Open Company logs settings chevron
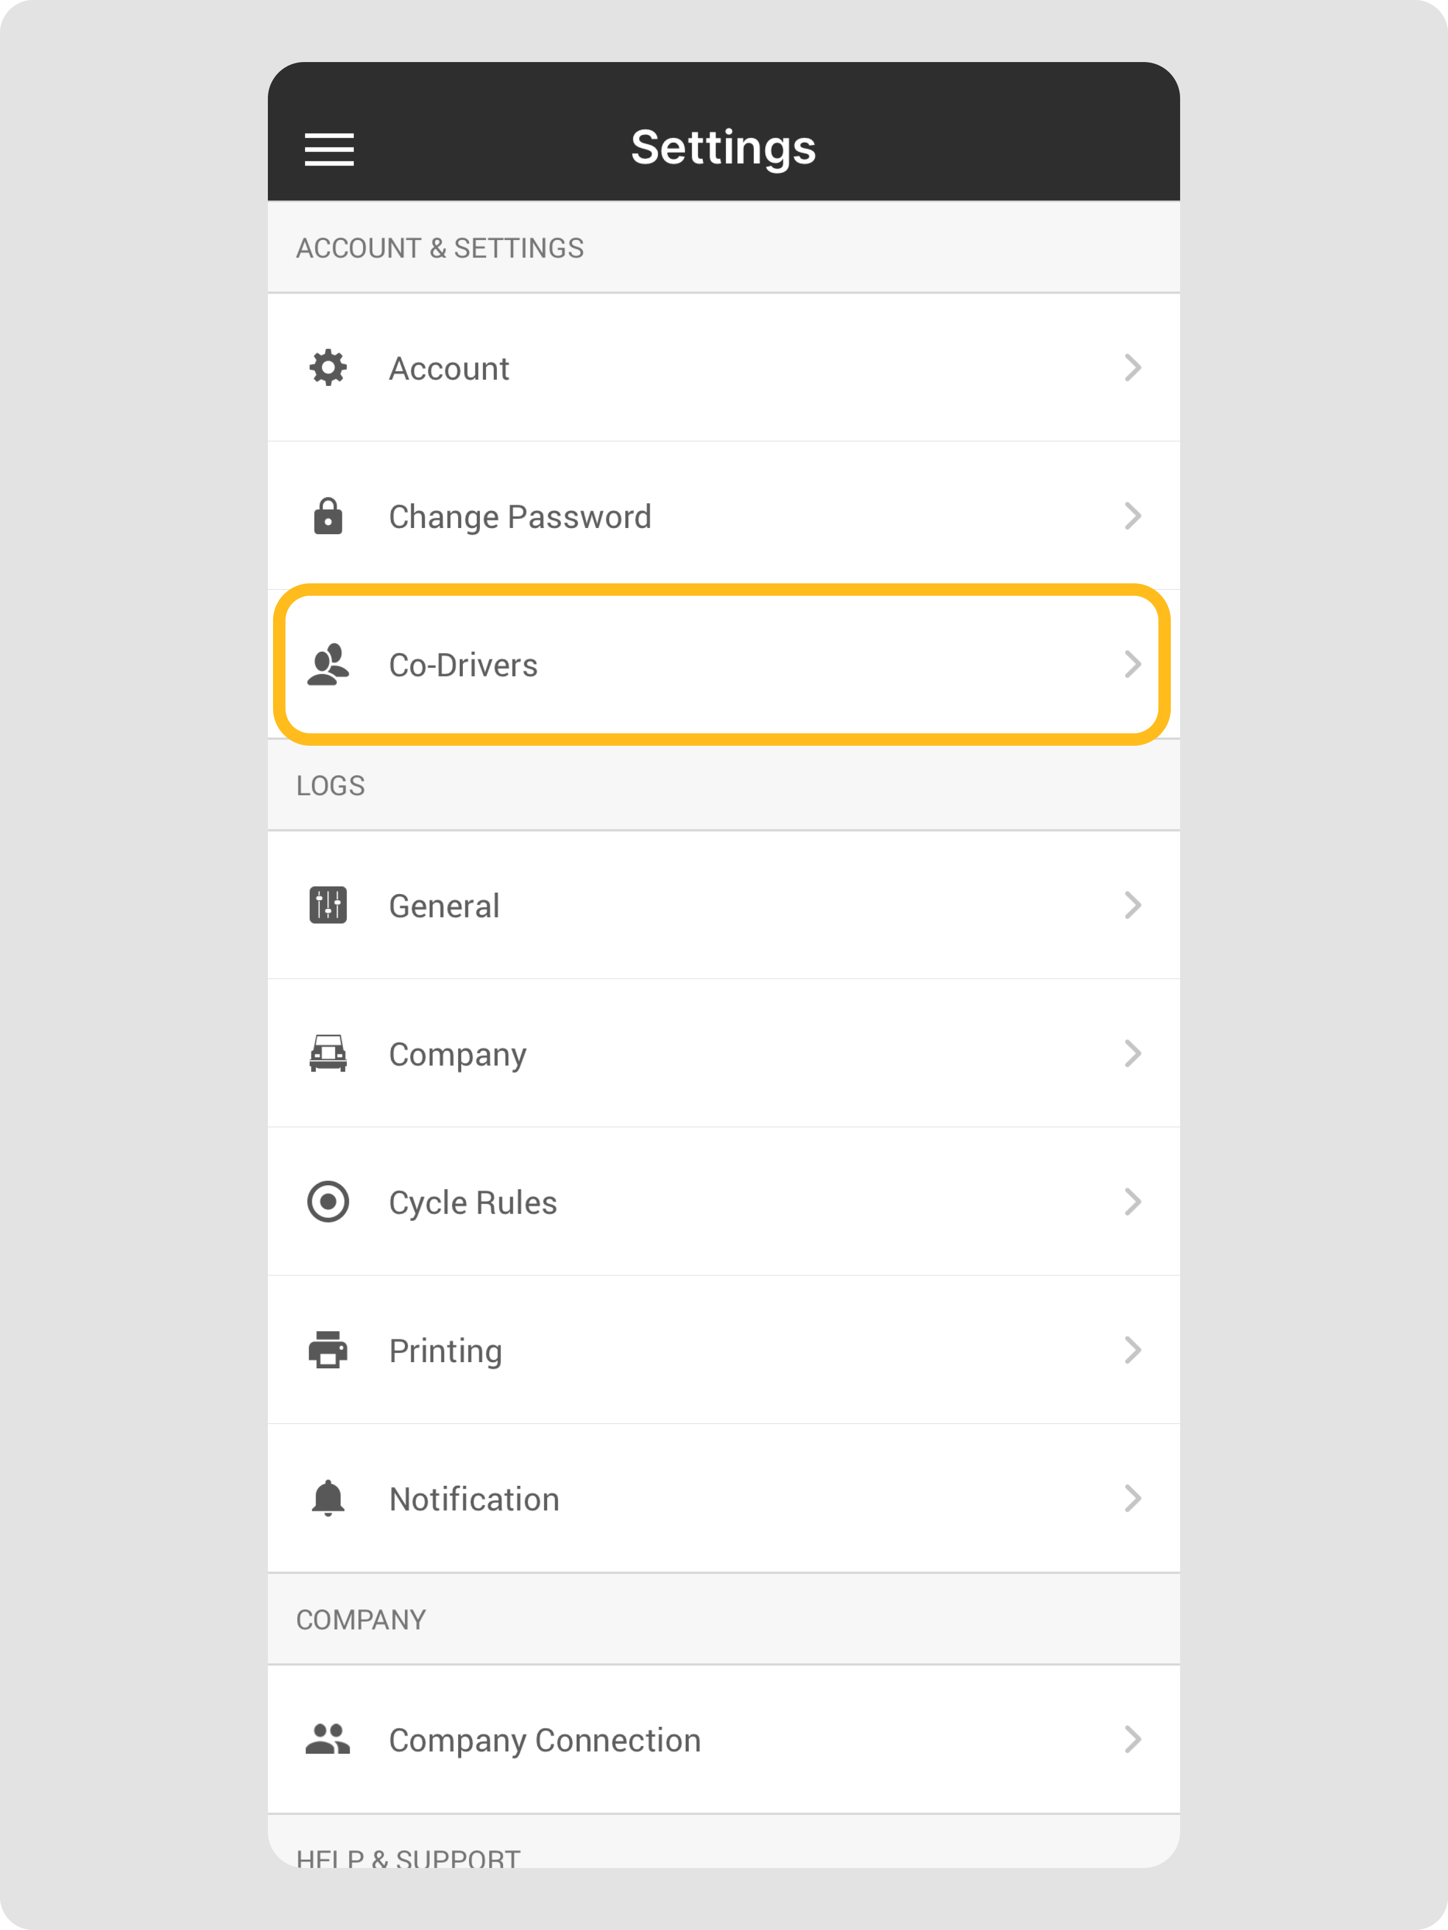 click(1132, 1054)
